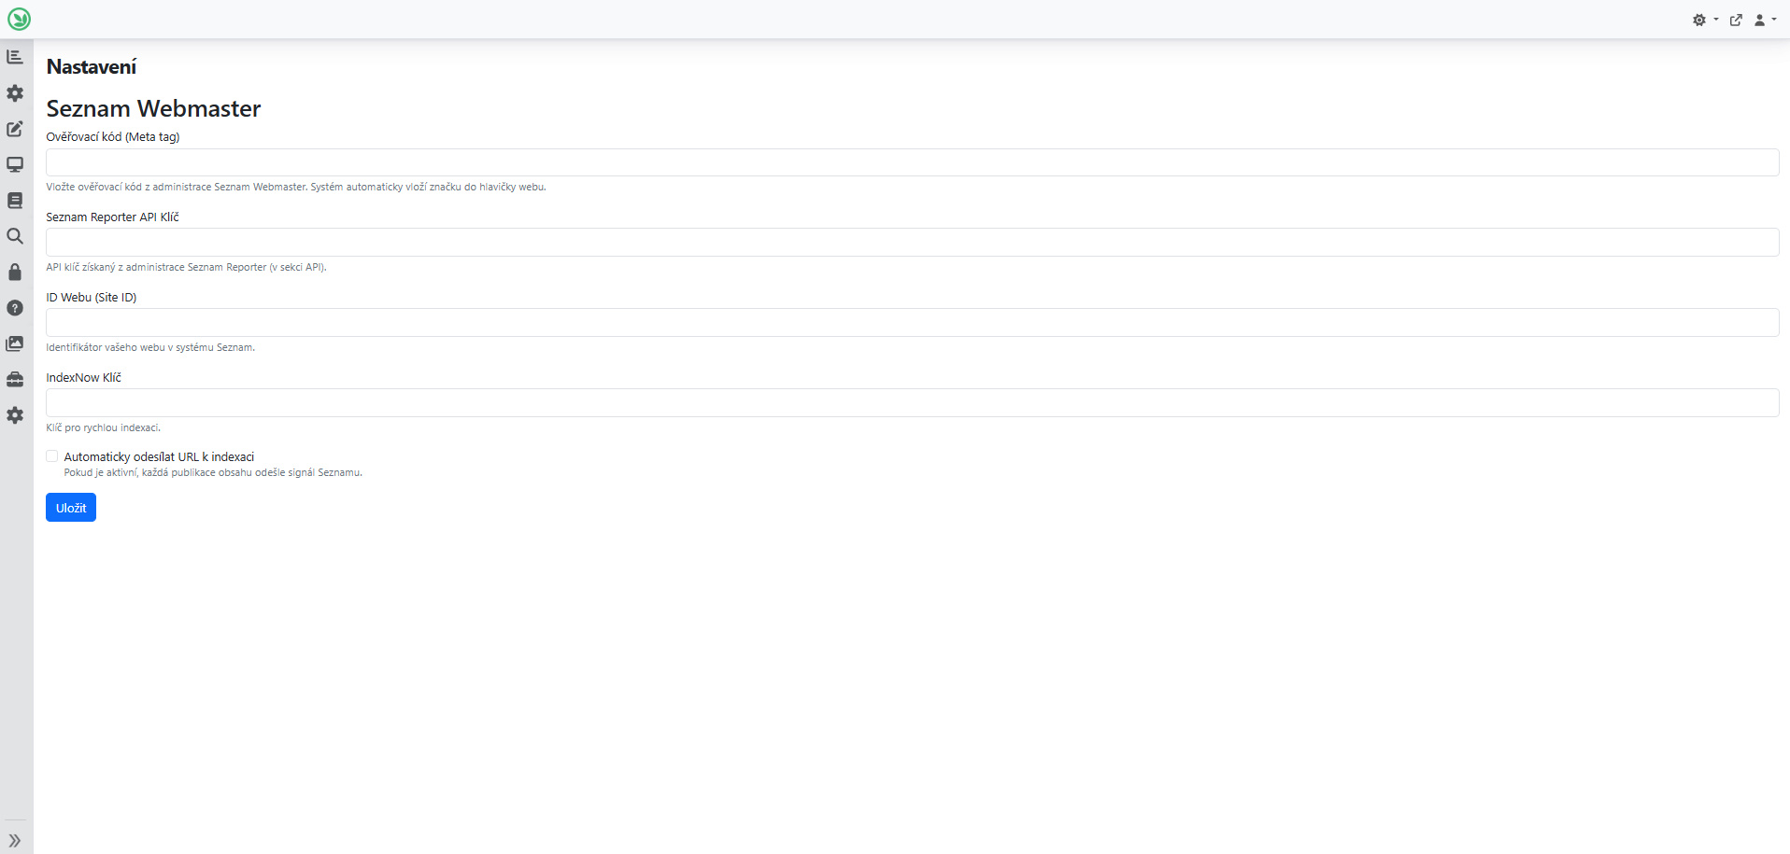Open the gear icon below the chart icon
Image resolution: width=1790 pixels, height=854 pixels.
coord(15,93)
